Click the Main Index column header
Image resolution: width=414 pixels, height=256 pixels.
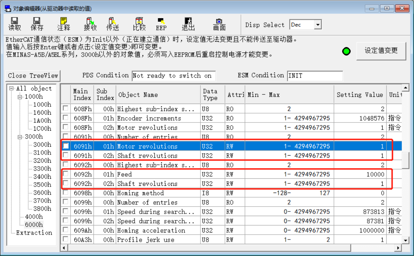[82, 95]
